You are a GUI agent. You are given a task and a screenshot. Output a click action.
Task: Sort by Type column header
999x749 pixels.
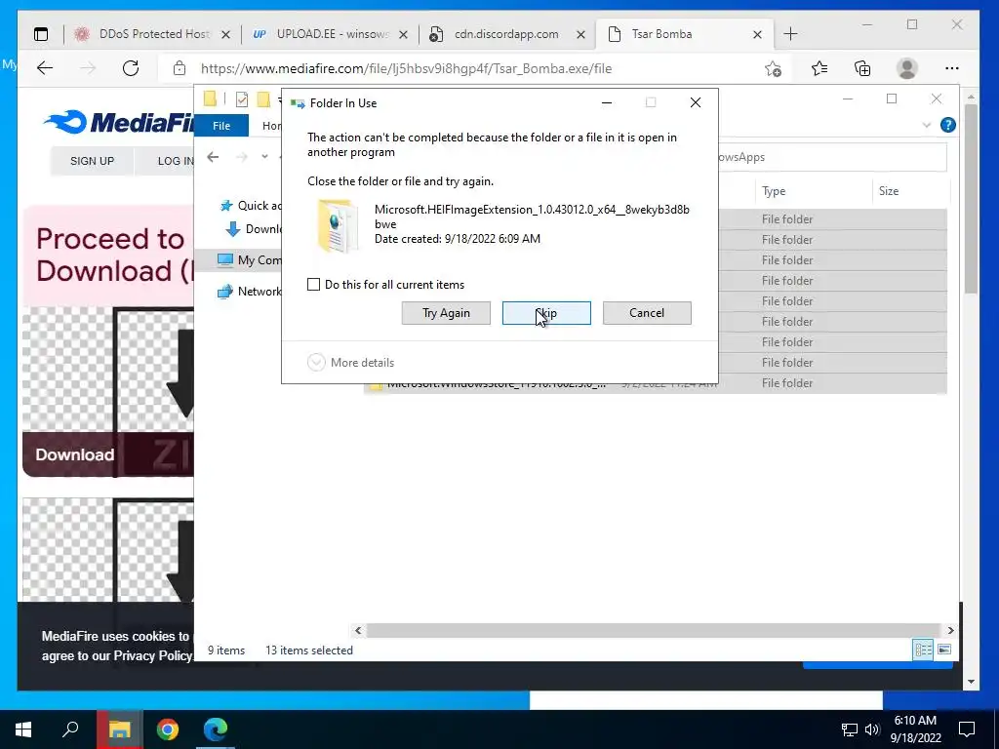(x=774, y=191)
